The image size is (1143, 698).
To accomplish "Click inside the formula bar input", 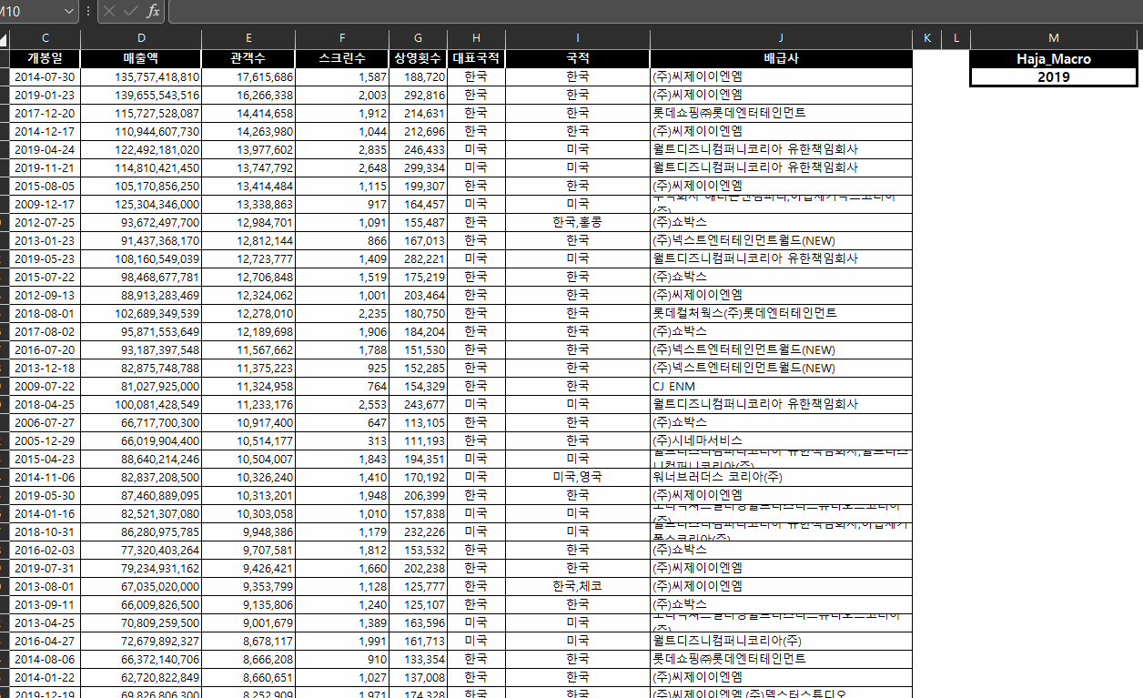I will 655,11.
